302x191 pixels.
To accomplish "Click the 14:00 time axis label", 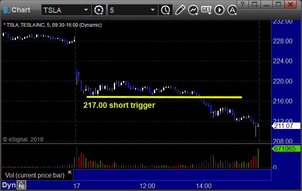I will point(204,186).
